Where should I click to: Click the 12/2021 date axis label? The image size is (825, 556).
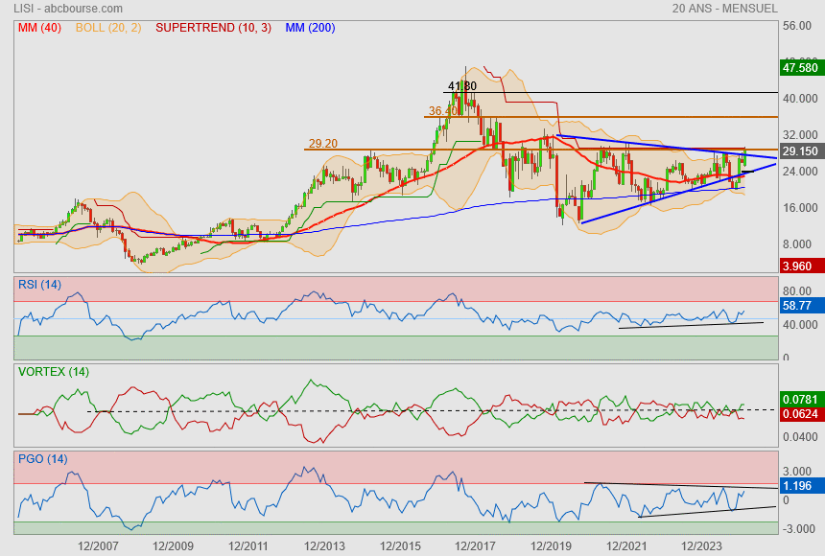click(x=626, y=546)
